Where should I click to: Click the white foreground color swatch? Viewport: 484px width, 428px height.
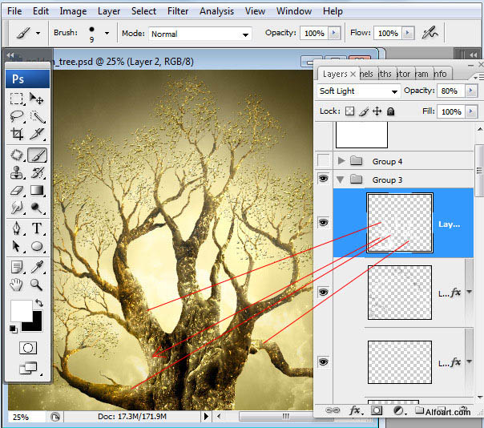tap(21, 311)
